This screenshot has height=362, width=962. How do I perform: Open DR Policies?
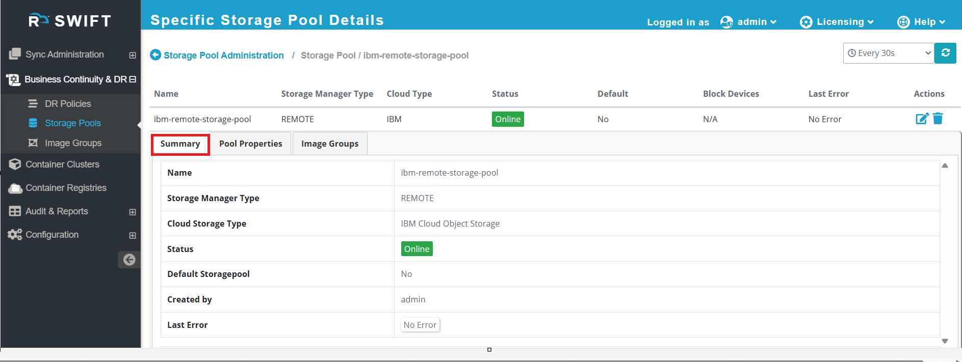point(68,104)
